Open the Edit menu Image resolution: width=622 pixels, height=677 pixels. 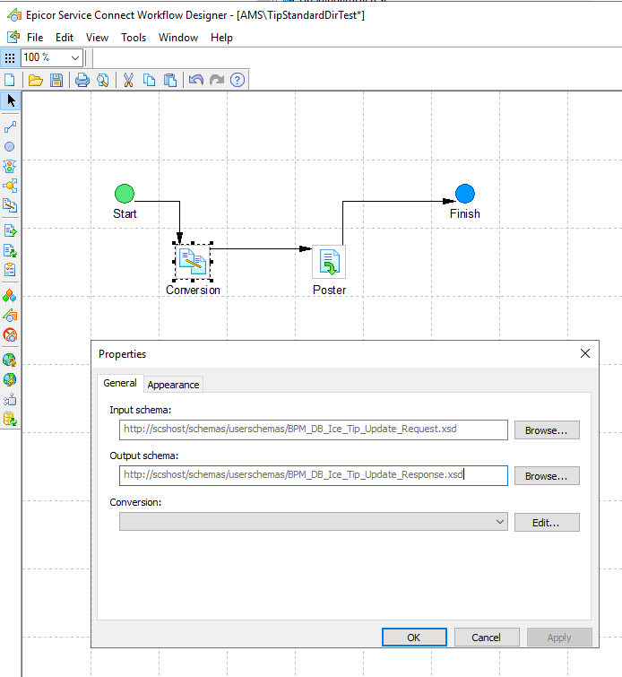[65, 38]
